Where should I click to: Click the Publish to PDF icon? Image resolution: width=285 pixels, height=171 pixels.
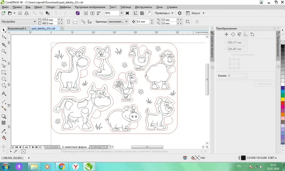point(99,13)
